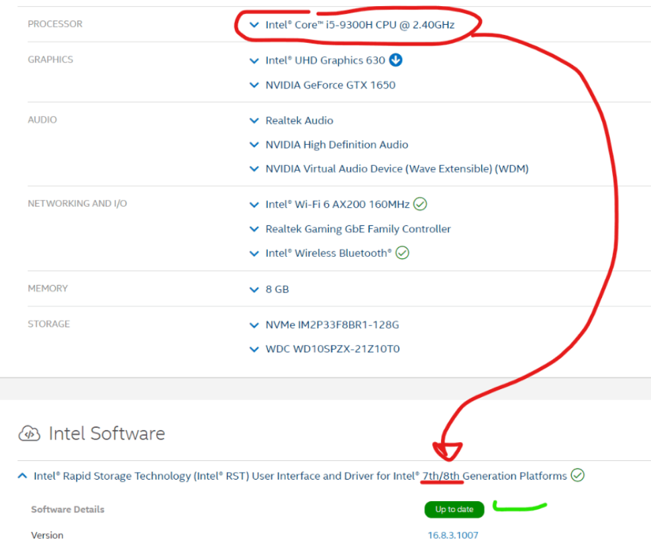The width and height of the screenshot is (651, 548).
Task: Click the NETWORKING AND I/O label
Action: (x=77, y=204)
